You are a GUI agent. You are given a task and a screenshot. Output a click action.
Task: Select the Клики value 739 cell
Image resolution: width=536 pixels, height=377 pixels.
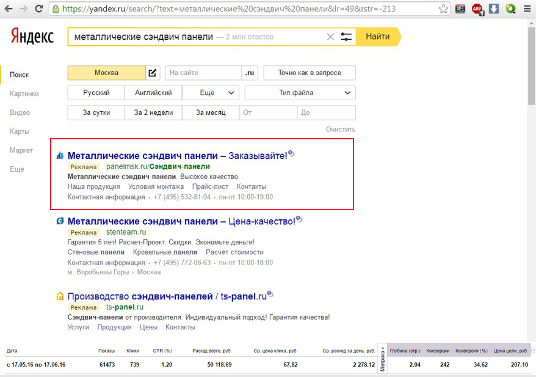click(135, 365)
